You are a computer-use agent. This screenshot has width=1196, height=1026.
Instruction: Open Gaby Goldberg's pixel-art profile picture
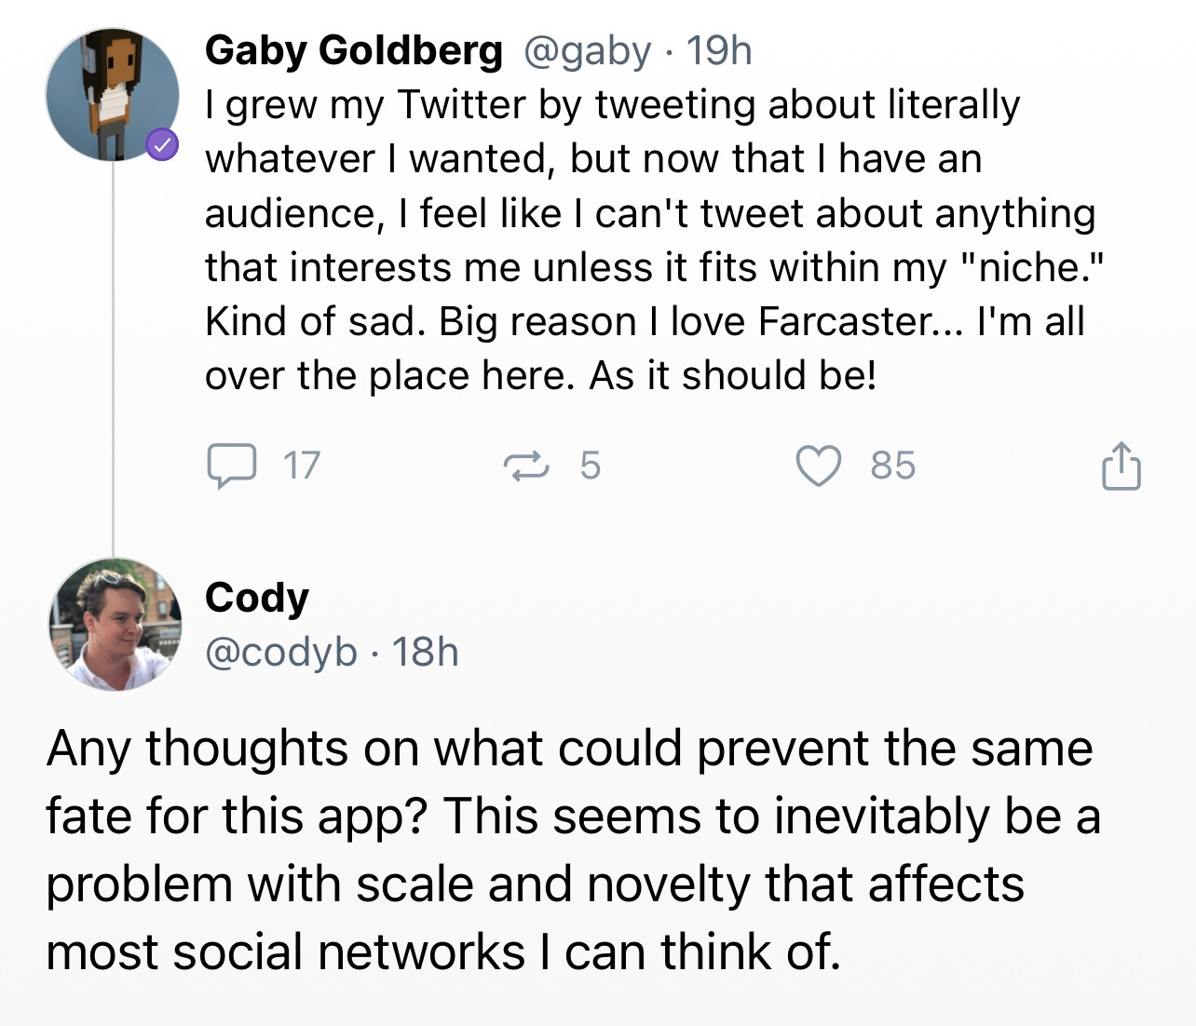tap(112, 93)
